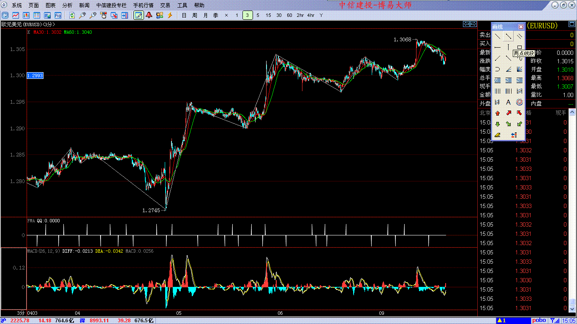Image resolution: width=577 pixels, height=324 pixels.
Task: Switch chart to 1-minute period
Action: 237,15
